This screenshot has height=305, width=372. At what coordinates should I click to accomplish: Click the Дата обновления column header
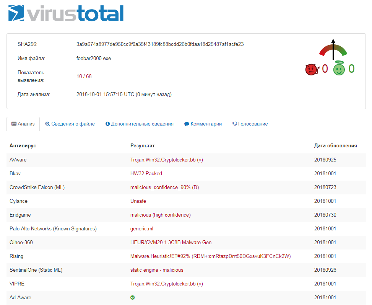(335, 145)
